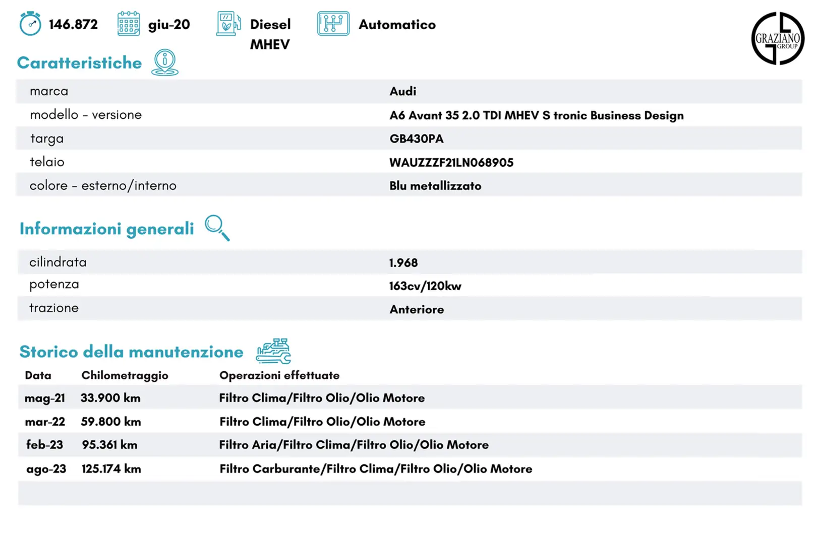Click the power value 163cv/120kw
The width and height of the screenshot is (817, 544).
(x=425, y=286)
